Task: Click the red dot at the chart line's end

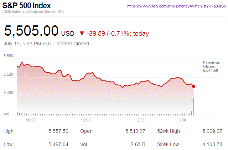Action: click(x=193, y=86)
